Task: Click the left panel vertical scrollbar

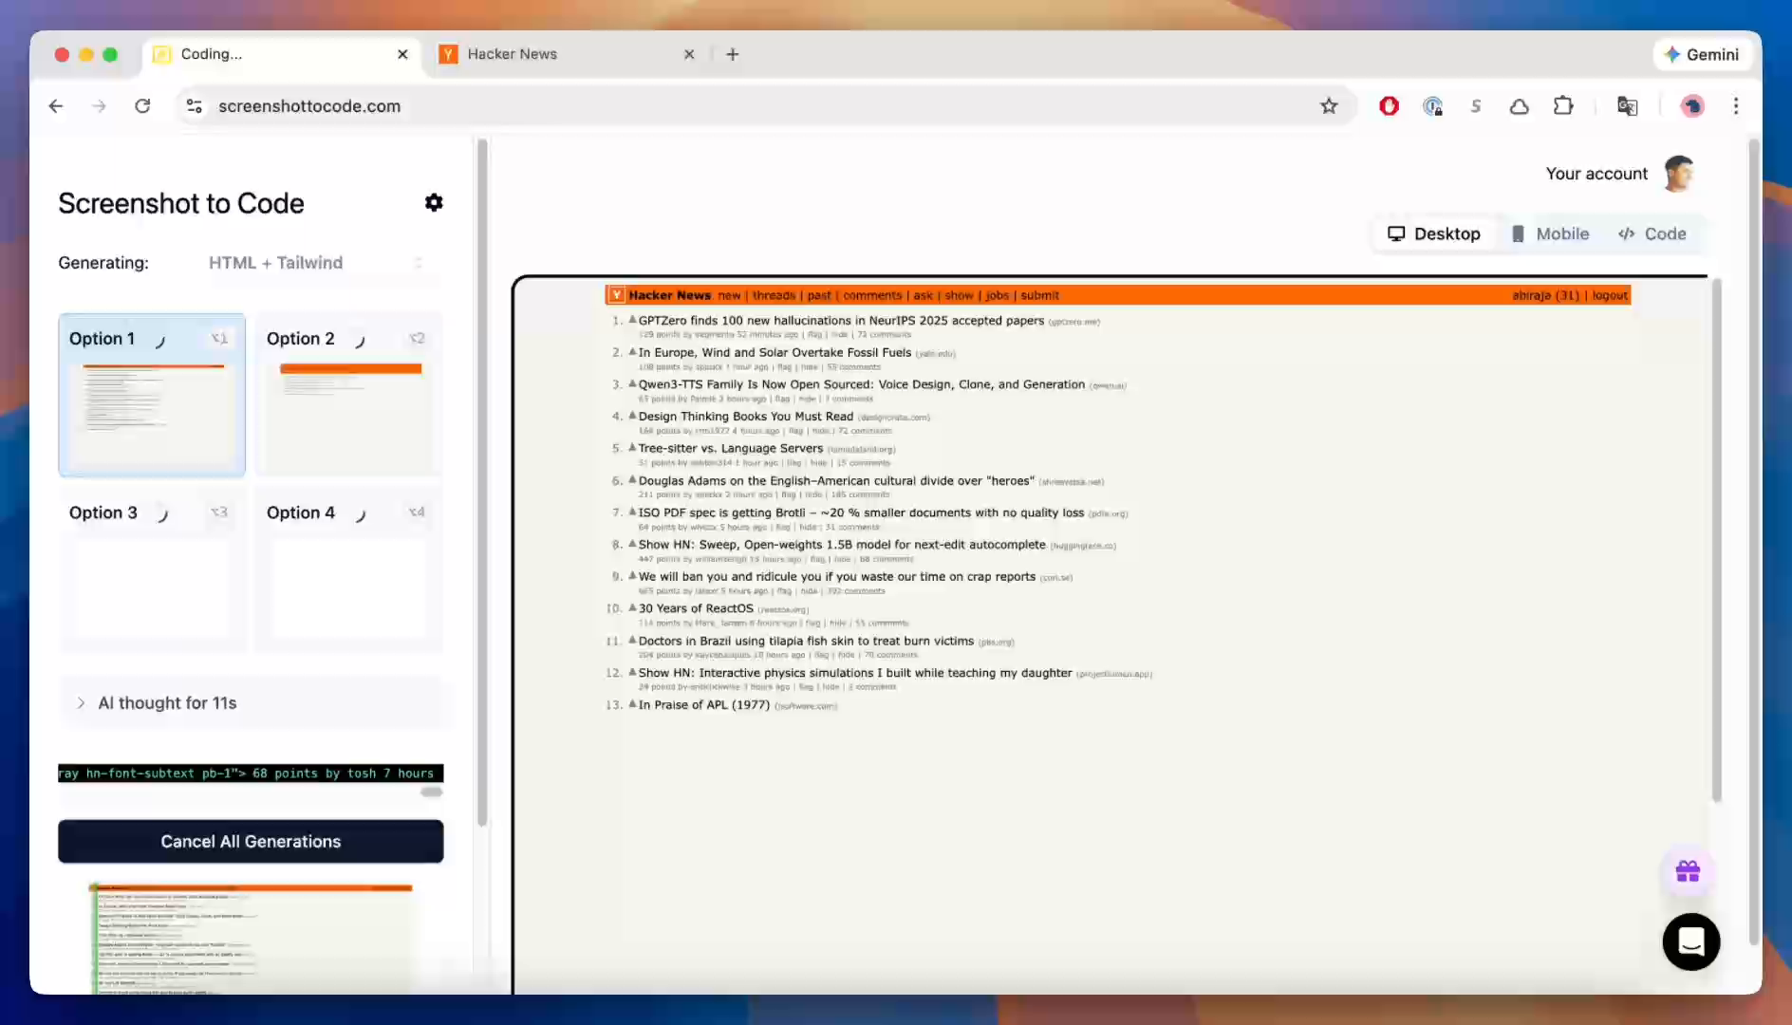Action: pos(482,482)
